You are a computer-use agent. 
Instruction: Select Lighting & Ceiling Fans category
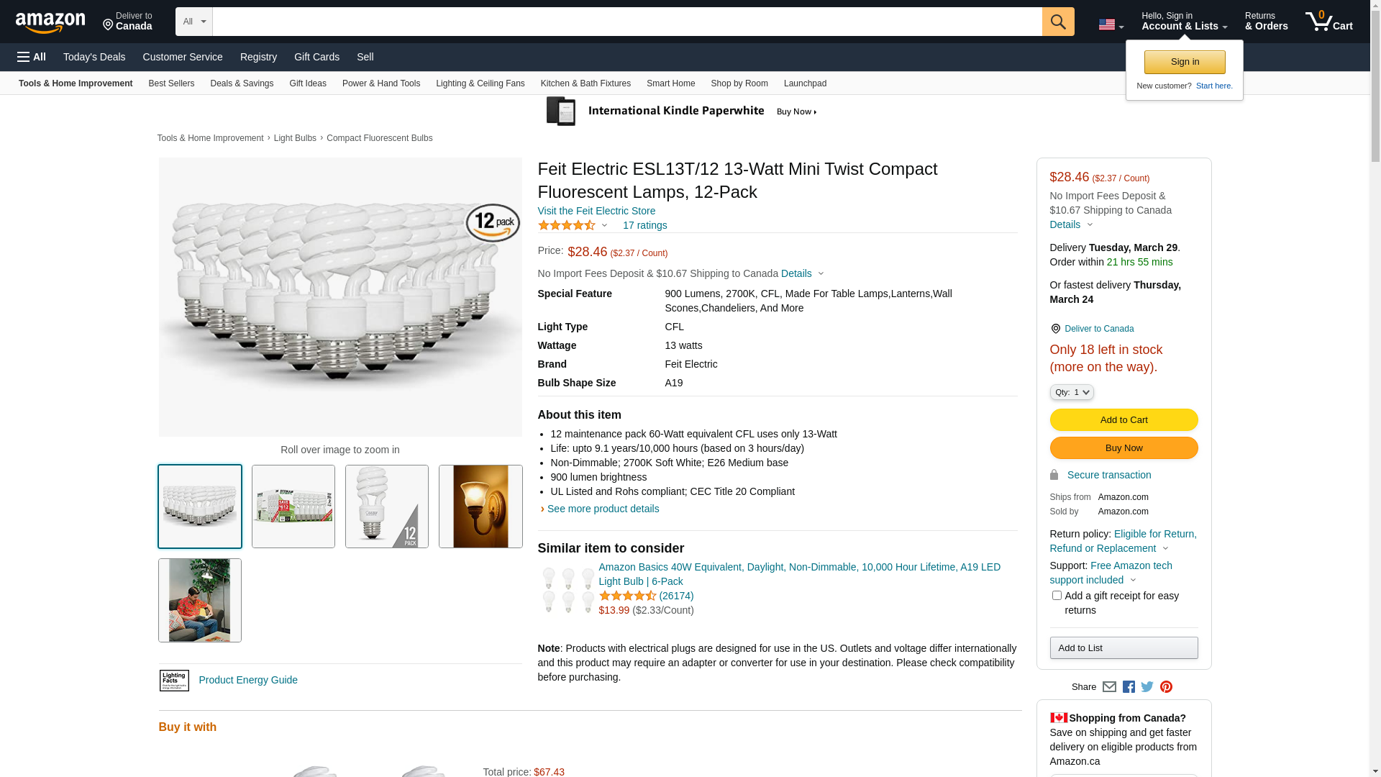[x=480, y=83]
